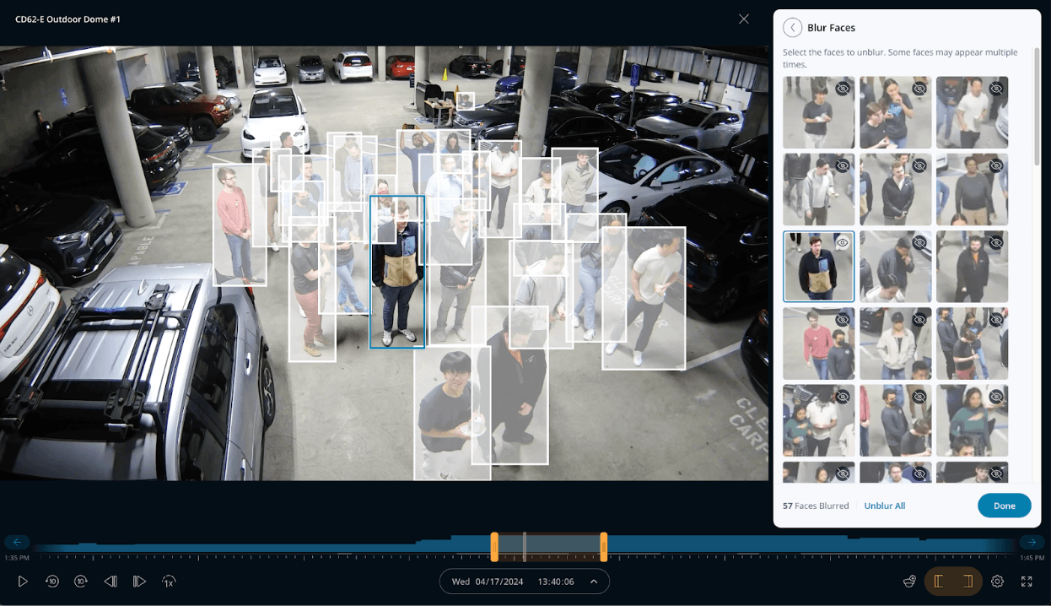Open camera settings with the gear icon
1051x606 pixels.
998,581
